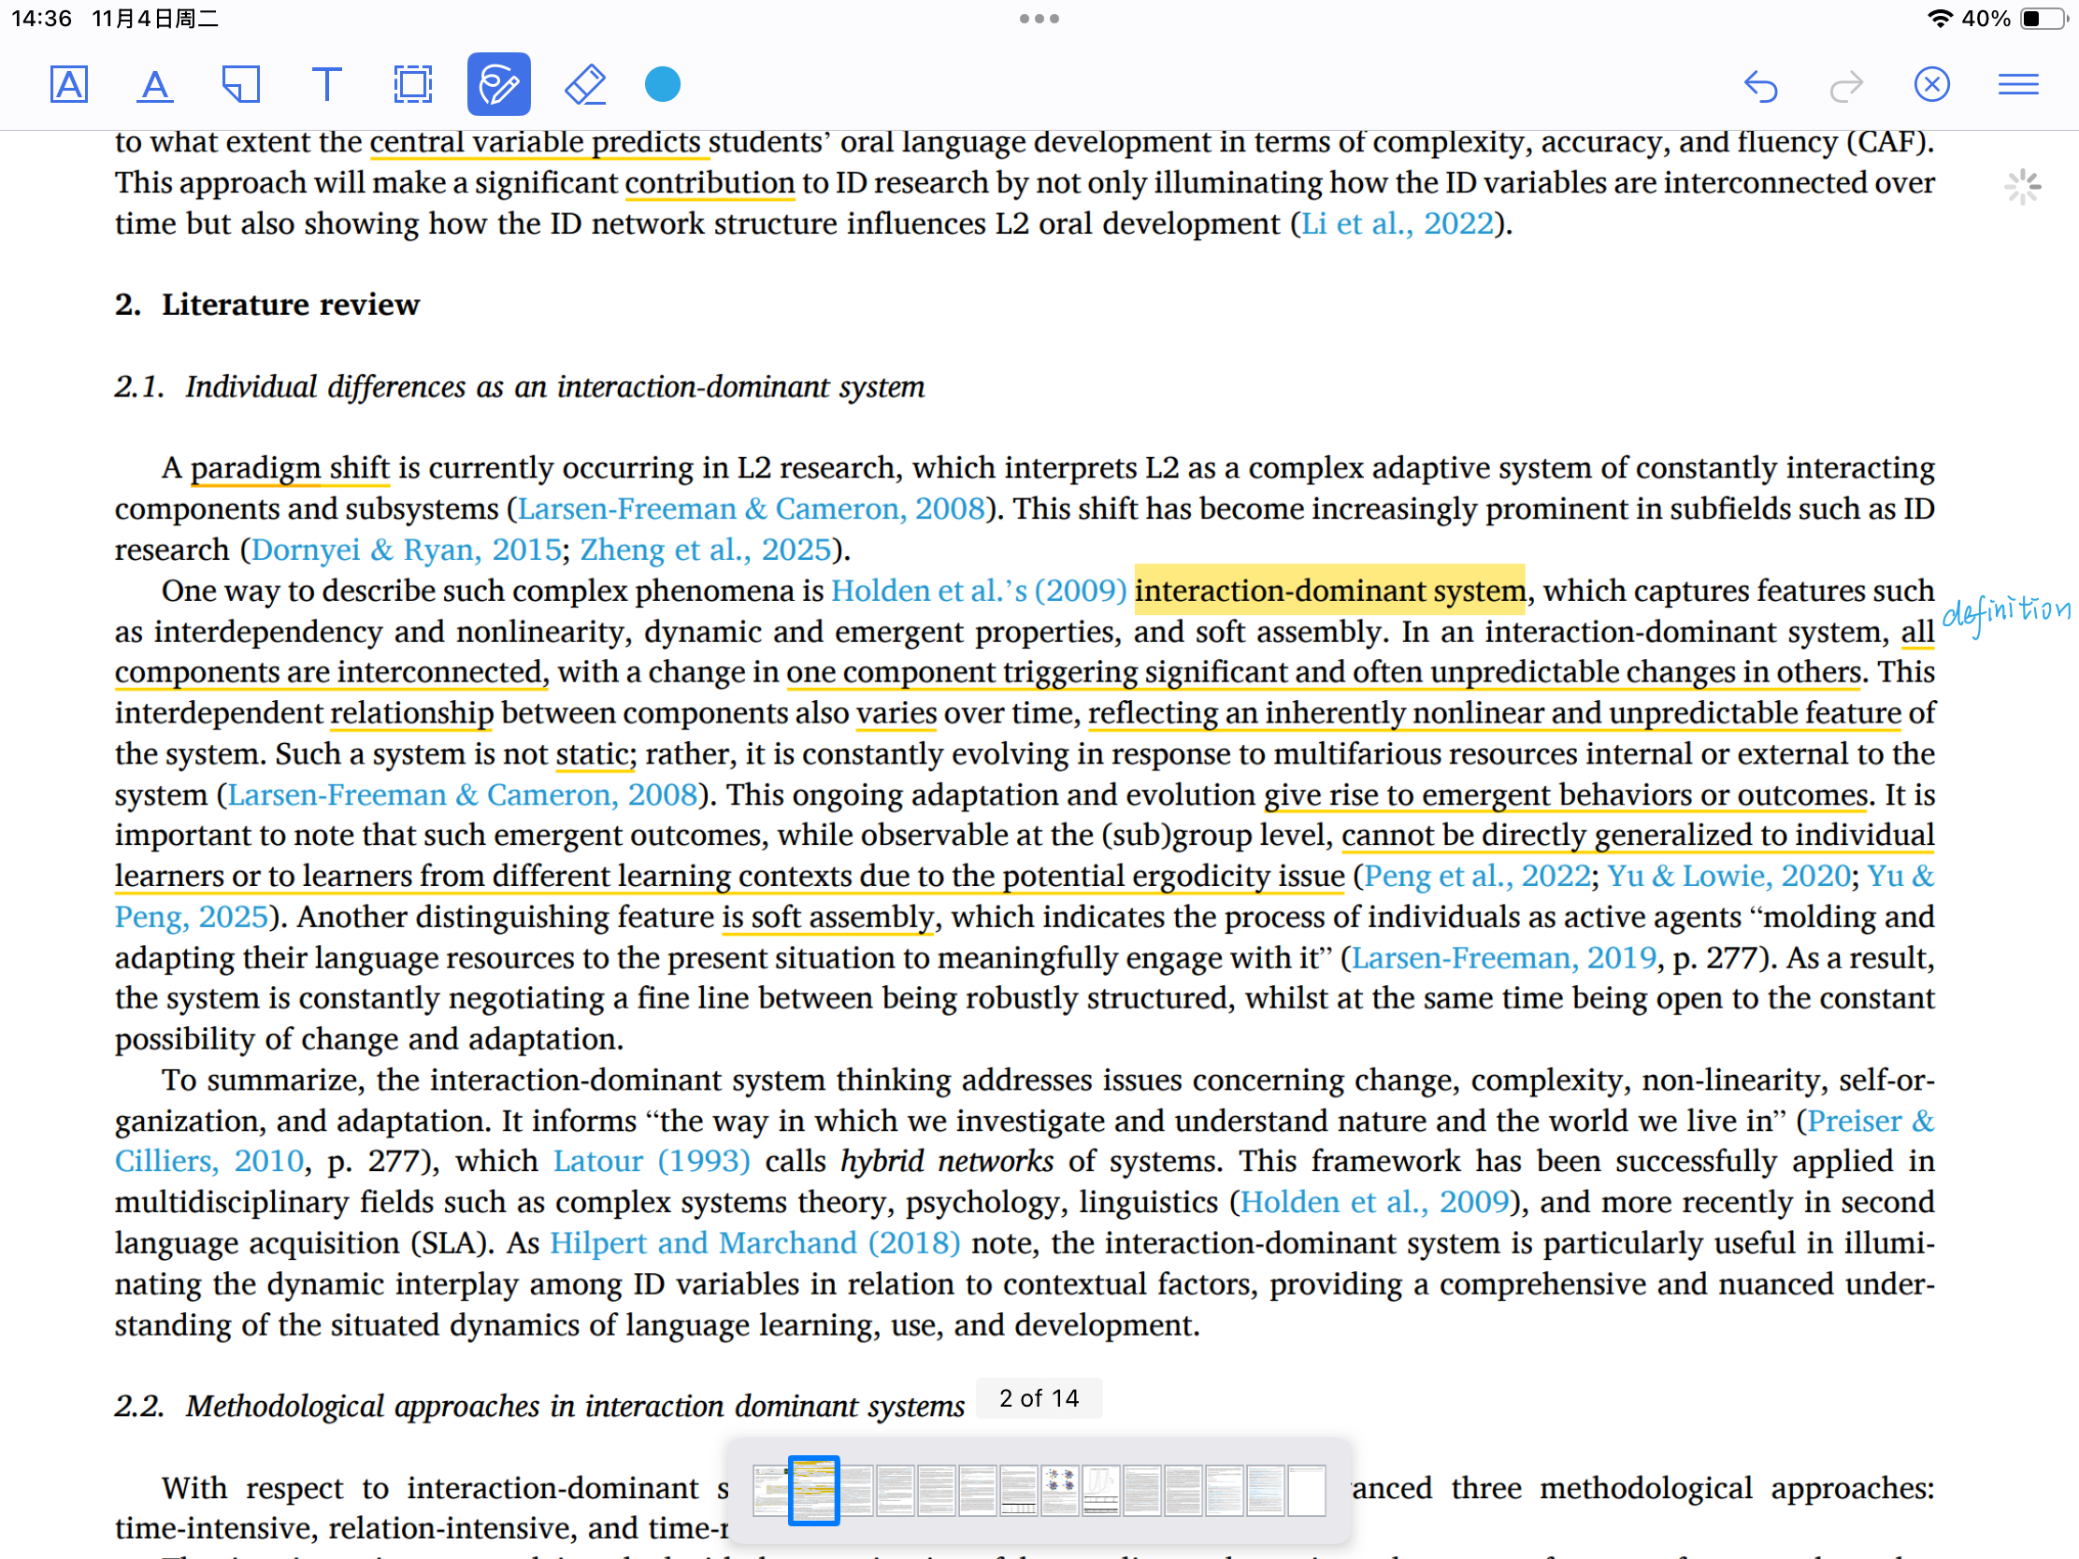Toggle the handwriting pen tool

tap(498, 84)
